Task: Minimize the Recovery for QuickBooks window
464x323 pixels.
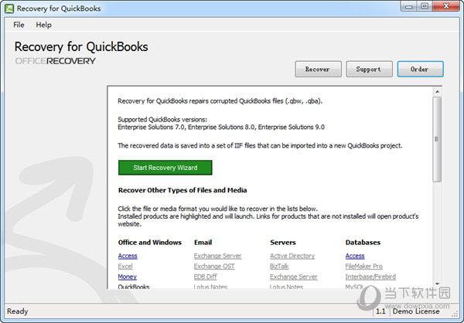Action: click(409, 6)
